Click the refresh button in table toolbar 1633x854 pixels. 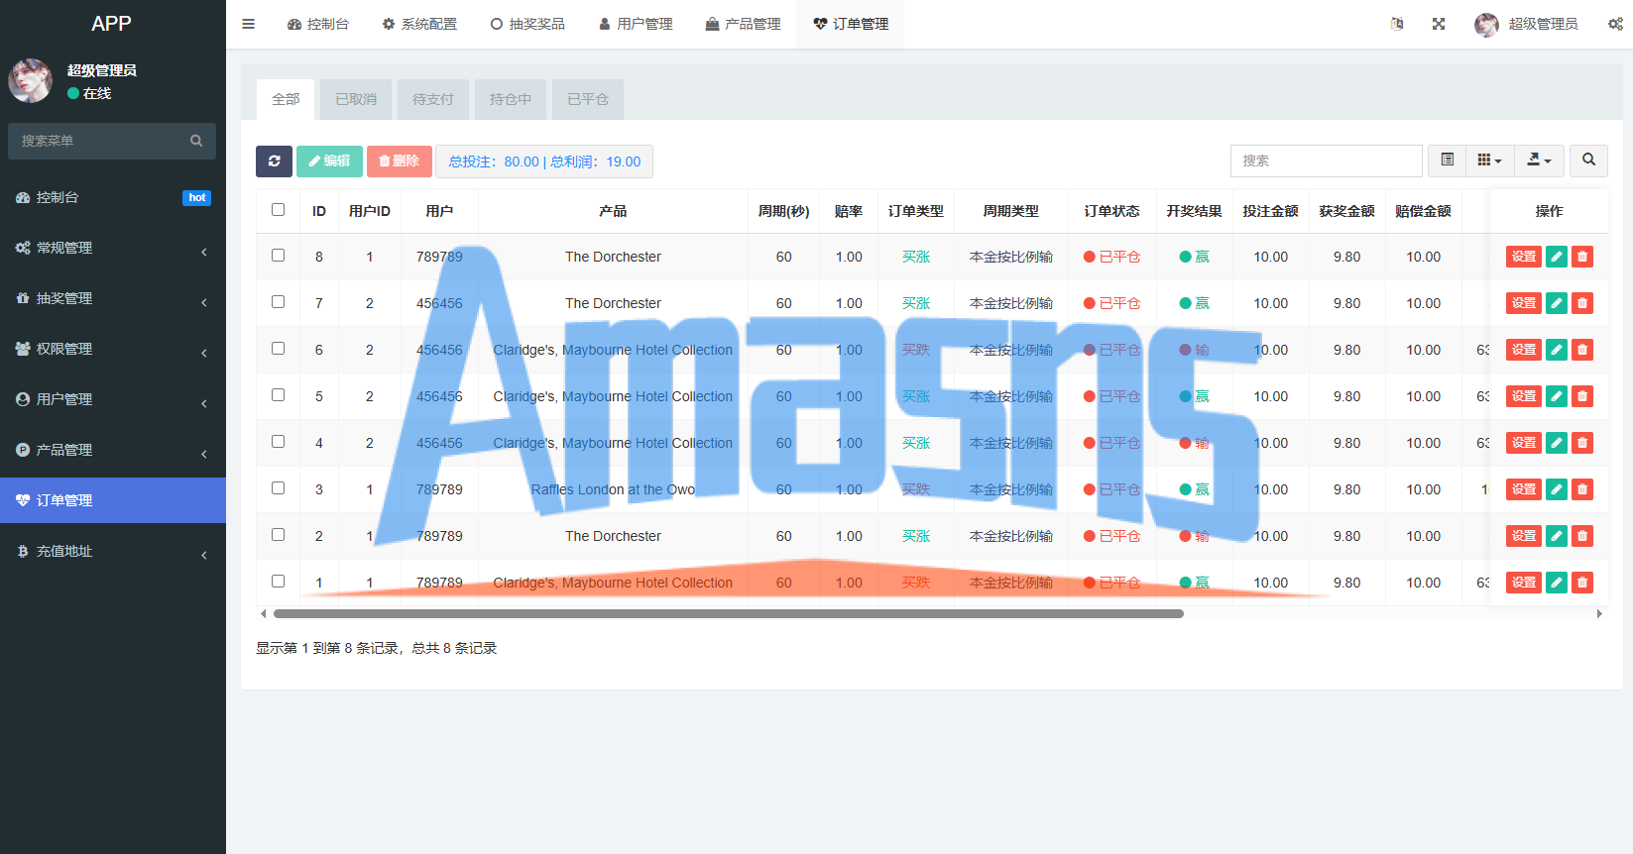pyautogui.click(x=274, y=160)
